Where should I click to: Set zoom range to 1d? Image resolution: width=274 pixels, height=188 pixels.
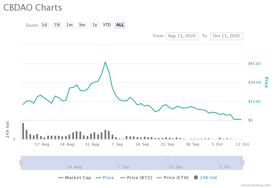point(44,25)
